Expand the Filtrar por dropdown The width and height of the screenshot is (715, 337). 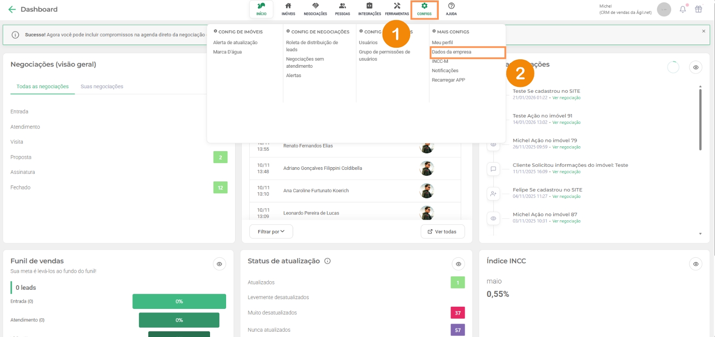(271, 232)
